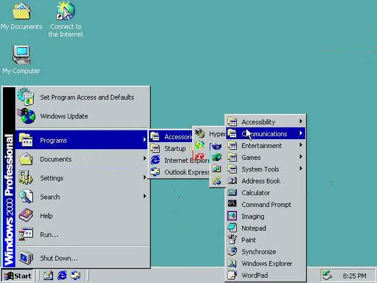Click the Run icon in Start menu
The width and height of the screenshot is (377, 283).
coord(26,235)
